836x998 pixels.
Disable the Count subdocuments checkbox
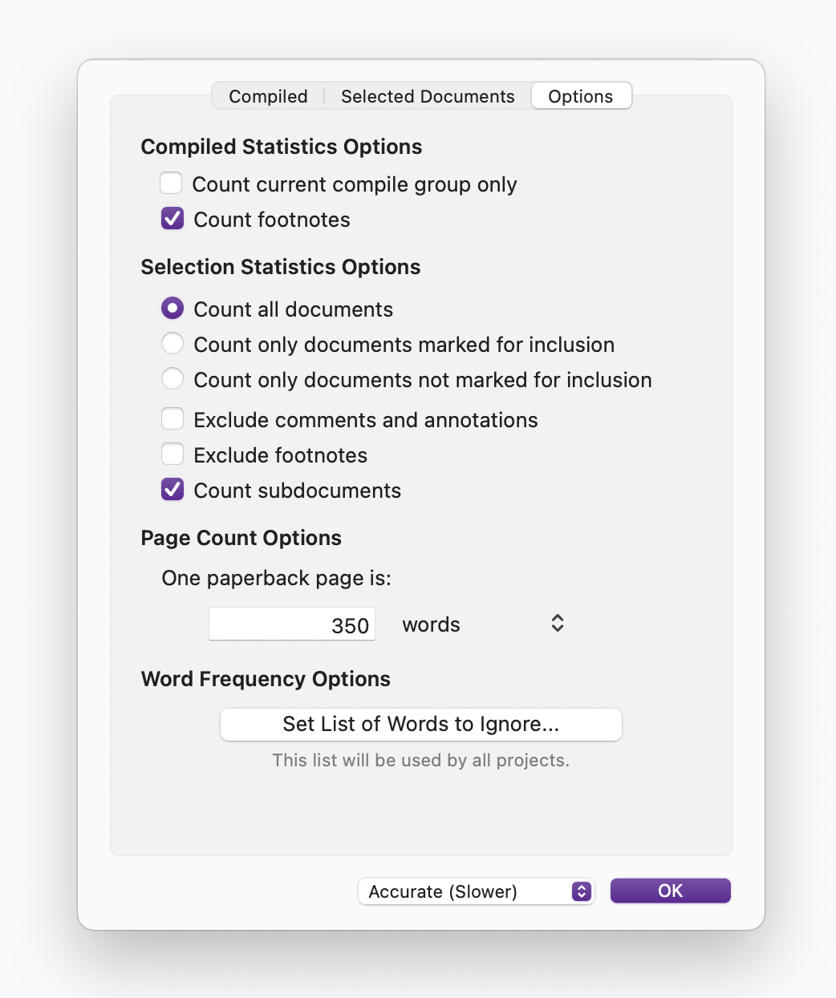coord(172,490)
